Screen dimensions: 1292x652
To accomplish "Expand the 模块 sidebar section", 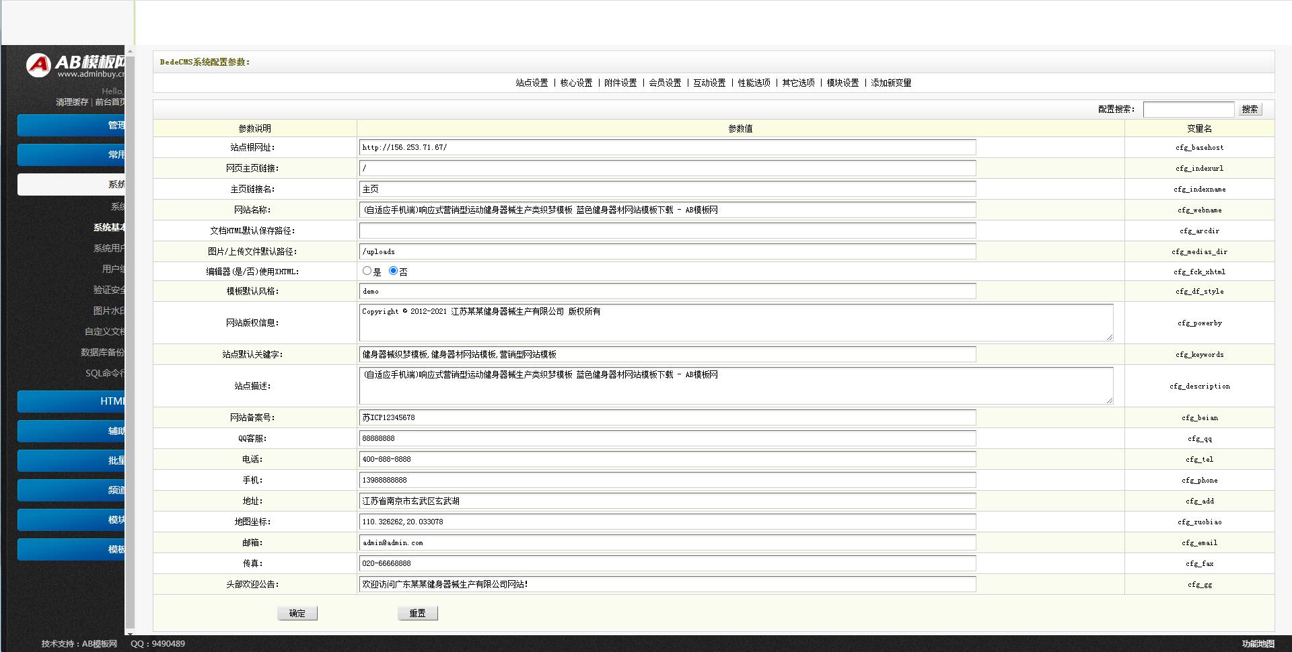I will 71,520.
